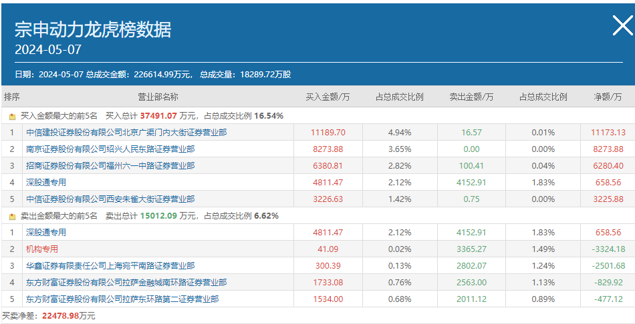The width and height of the screenshot is (635, 324).
Task: Click the sell amount 16.57
Action: coord(471,133)
